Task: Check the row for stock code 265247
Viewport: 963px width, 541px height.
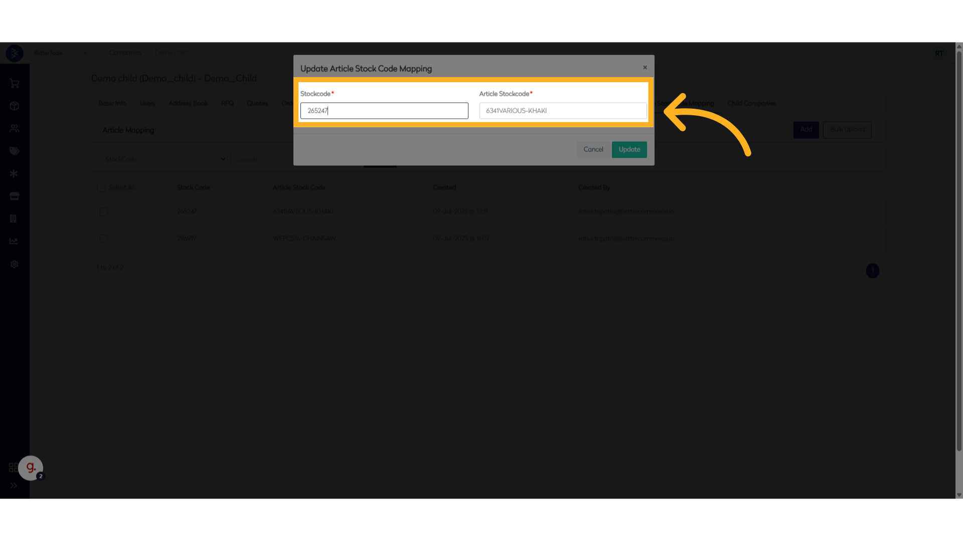Action: coord(104,212)
